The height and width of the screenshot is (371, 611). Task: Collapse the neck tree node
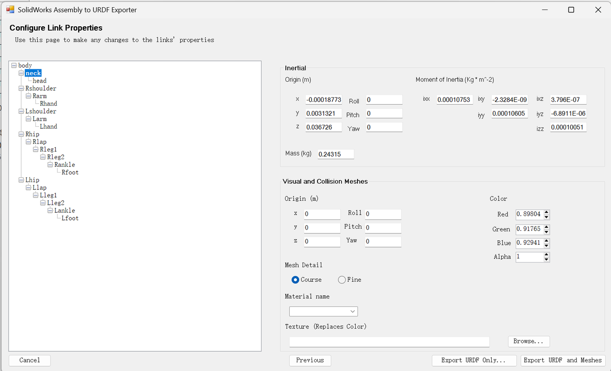pyautogui.click(x=21, y=73)
